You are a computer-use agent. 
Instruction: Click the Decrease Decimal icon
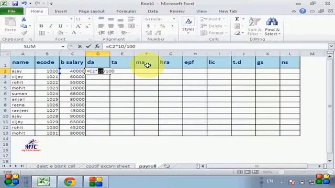point(158,33)
